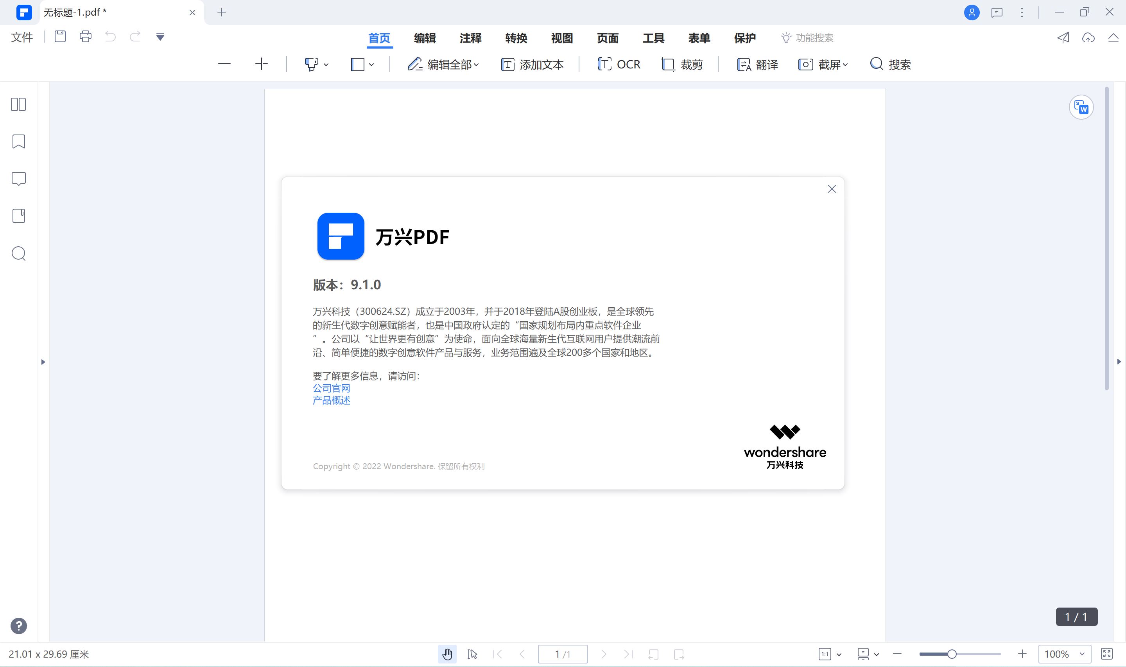Expand the Edit All (编辑全部) dropdown
Viewport: 1126px width, 667px height.
[x=476, y=65]
